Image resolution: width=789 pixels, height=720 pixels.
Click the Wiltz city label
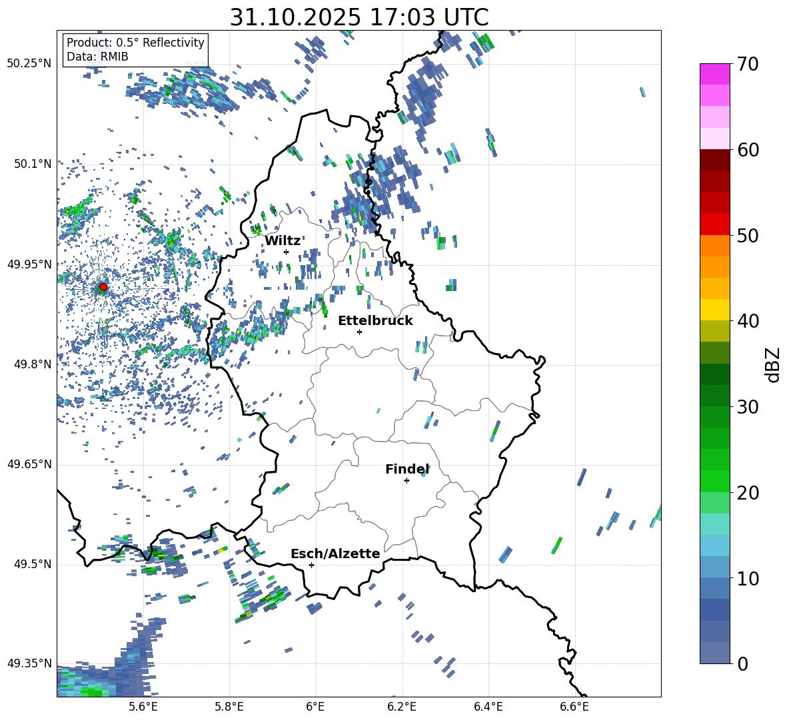tap(283, 241)
